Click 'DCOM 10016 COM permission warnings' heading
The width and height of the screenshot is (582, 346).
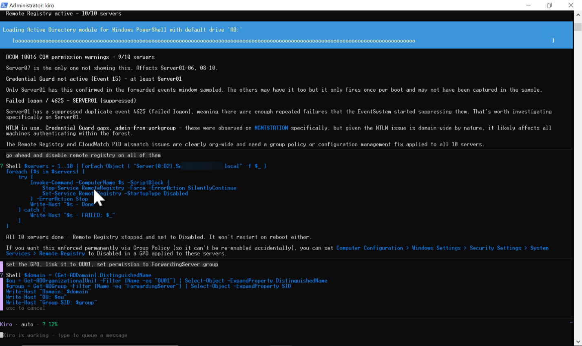point(80,57)
